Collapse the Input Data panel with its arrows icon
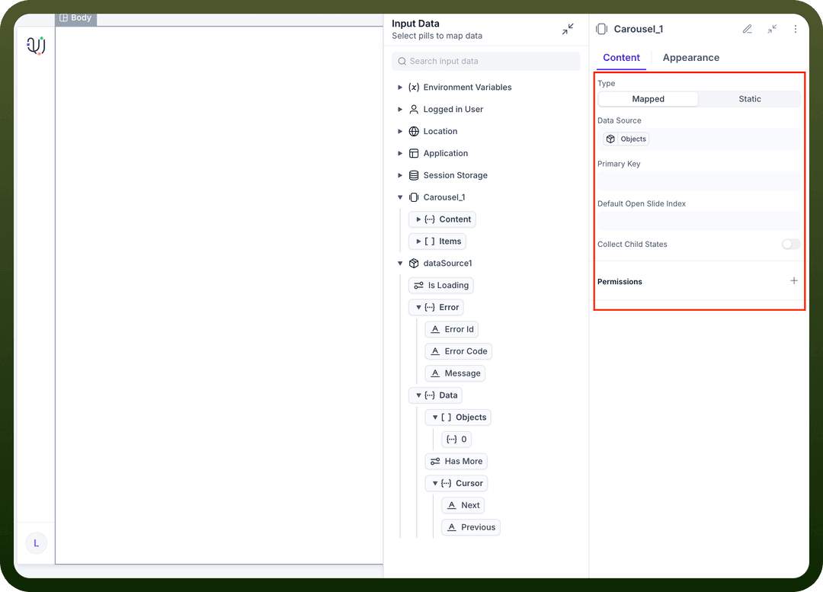This screenshot has width=823, height=592. 568,30
